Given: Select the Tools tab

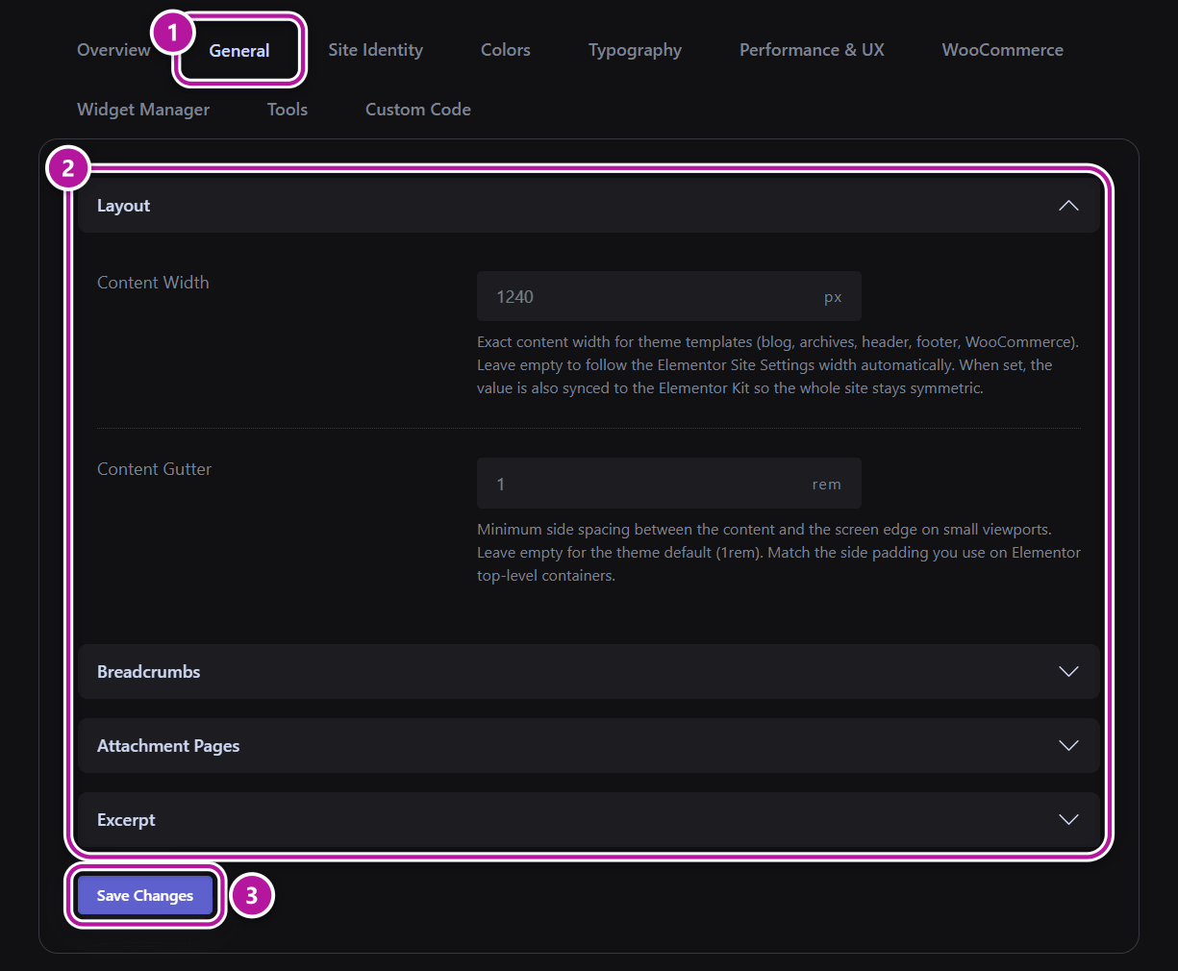Looking at the screenshot, I should 288,110.
